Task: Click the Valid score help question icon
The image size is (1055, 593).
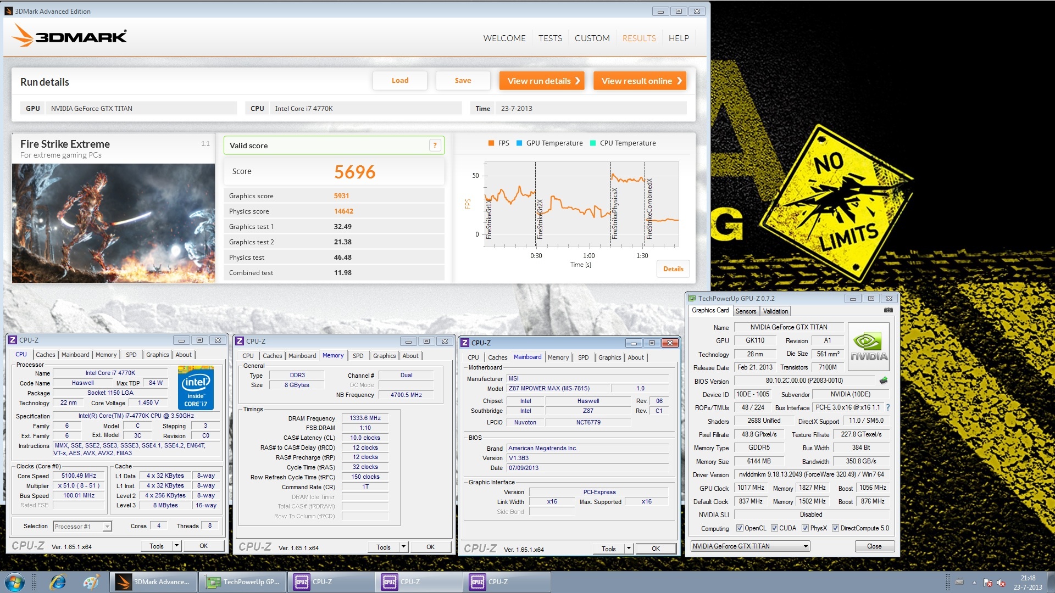Action: pos(435,146)
